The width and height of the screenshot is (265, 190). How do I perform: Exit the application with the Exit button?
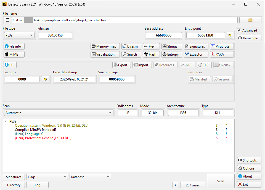coord(249,184)
